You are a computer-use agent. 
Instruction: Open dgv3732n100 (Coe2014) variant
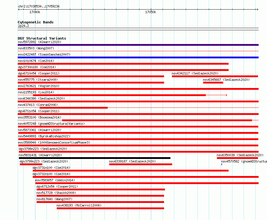pos(51,174)
